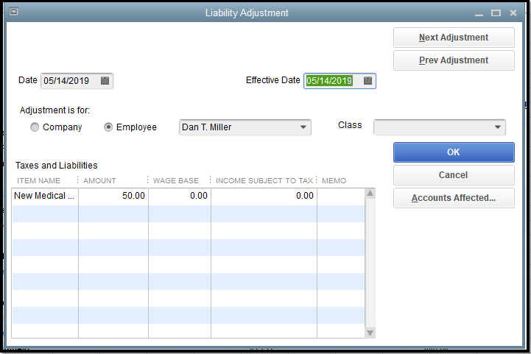Maximize the Liability Adjustment window
Image resolution: width=531 pixels, height=354 pixels.
(496, 13)
